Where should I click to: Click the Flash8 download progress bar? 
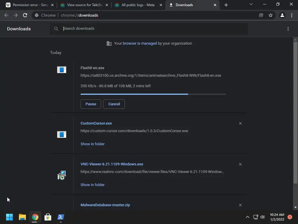click(153, 94)
